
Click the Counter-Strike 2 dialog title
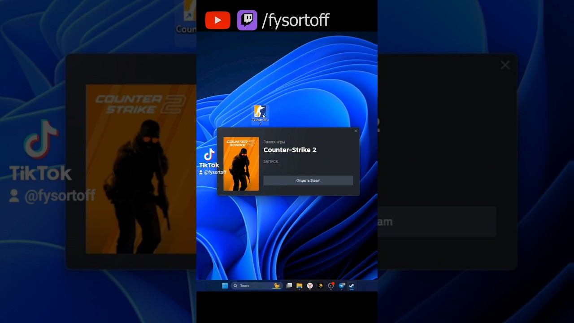290,150
